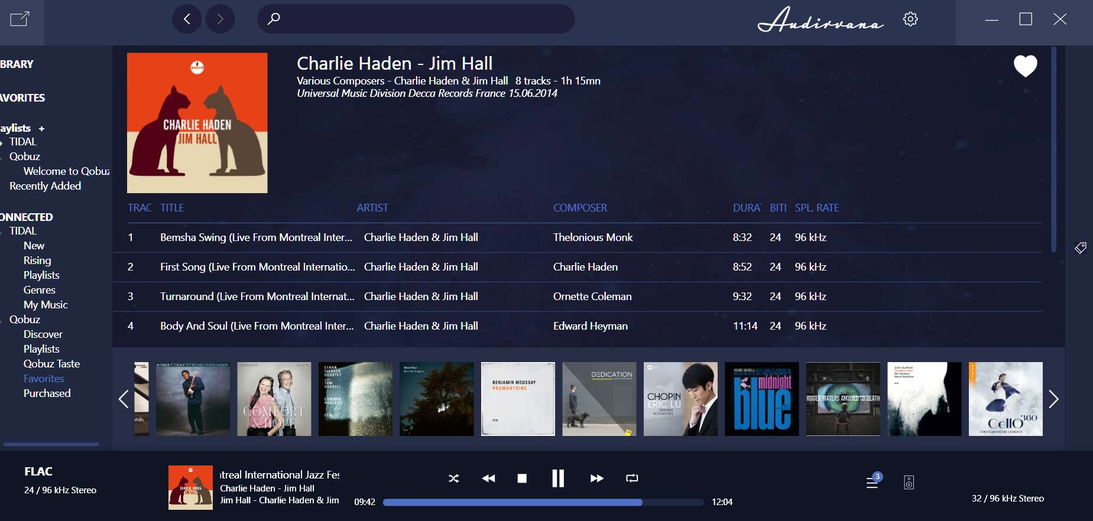Open Roger Waters Amused to Death thumbnail
1093x521 pixels.
click(x=843, y=399)
